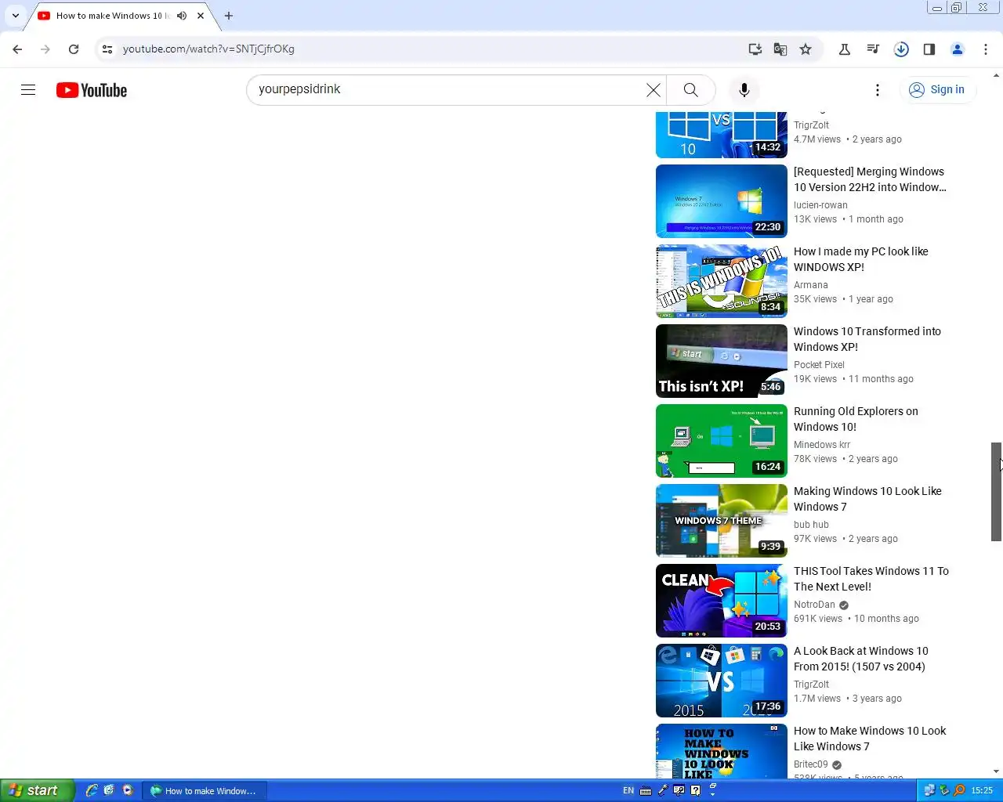Open title A Look Back at Windows 10 From 2015!

[x=860, y=659]
